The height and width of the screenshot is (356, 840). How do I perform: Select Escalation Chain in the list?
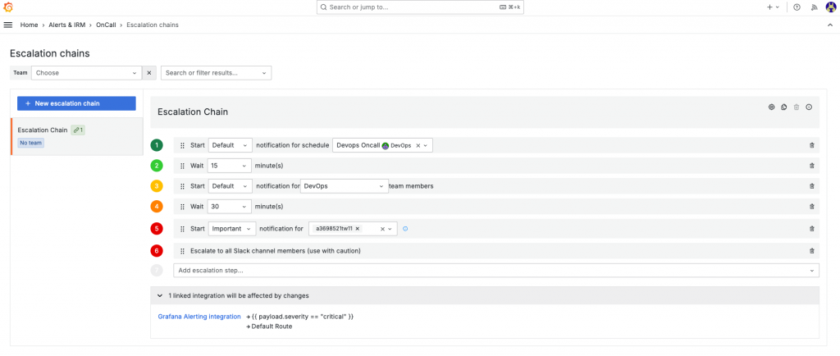[x=76, y=136]
